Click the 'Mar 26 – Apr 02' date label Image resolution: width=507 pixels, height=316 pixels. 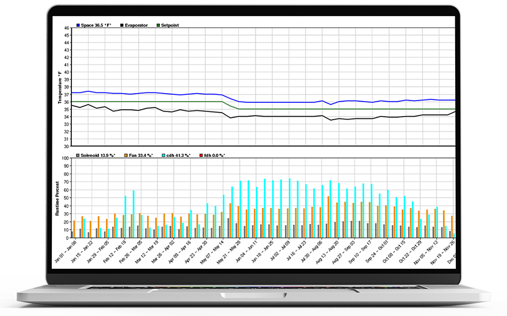tap(163, 252)
